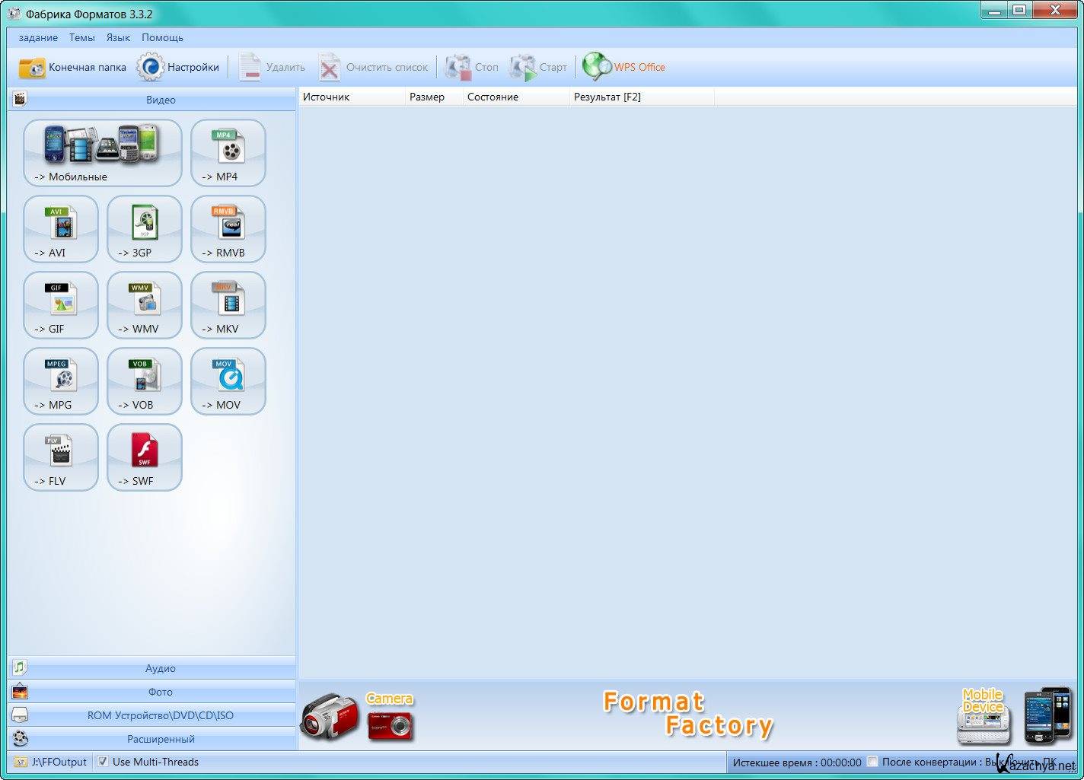Click the Старт start button

[x=538, y=67]
